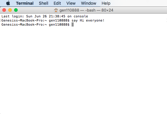Screen dimensions: 167x114
Task: Click the first Genesiss-MacBook-Pro prompt line
Action: tap(53, 20)
